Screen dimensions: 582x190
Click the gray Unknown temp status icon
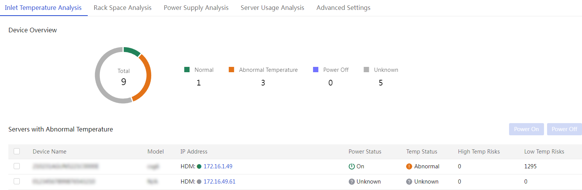(x=409, y=182)
